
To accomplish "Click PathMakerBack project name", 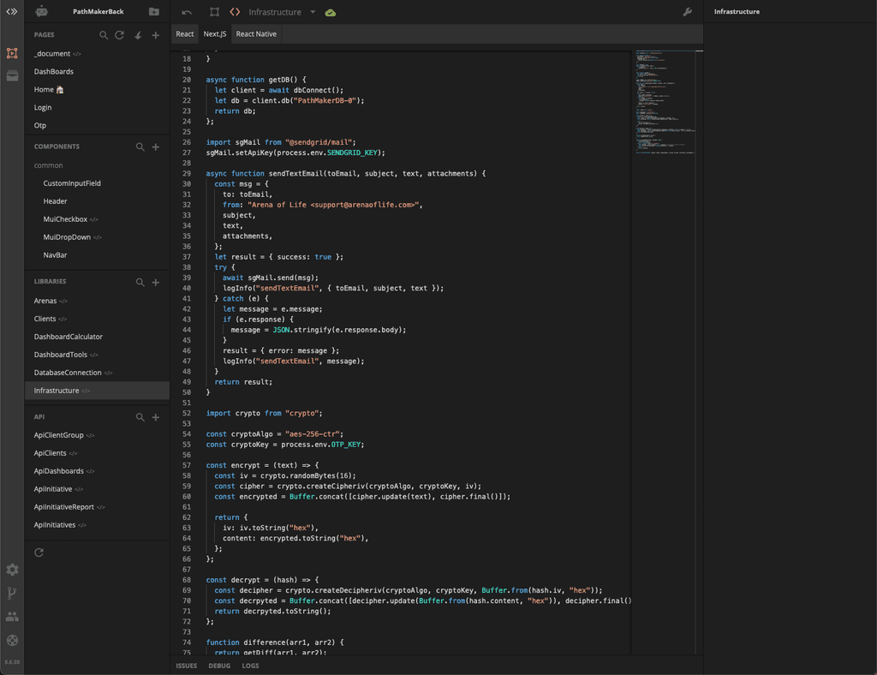I will [x=98, y=12].
